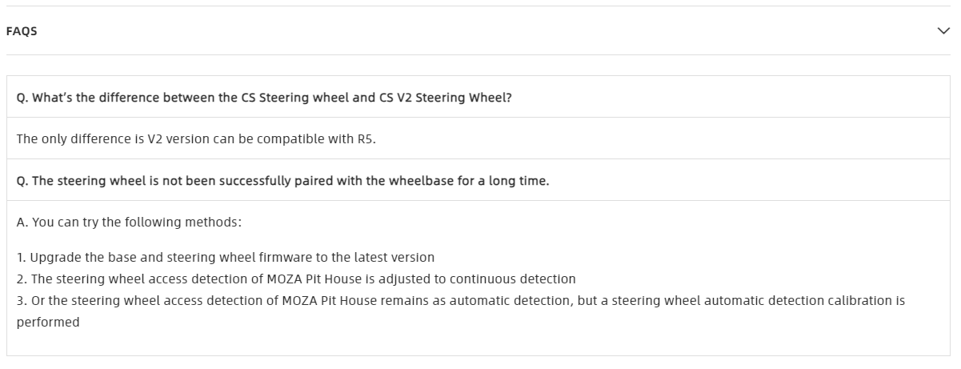
Task: Click the word "performed" on the last line
Action: pyautogui.click(x=48, y=323)
